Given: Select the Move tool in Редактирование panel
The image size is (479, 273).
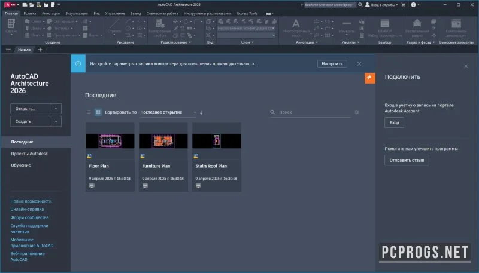Looking at the screenshot, I should (x=175, y=22).
